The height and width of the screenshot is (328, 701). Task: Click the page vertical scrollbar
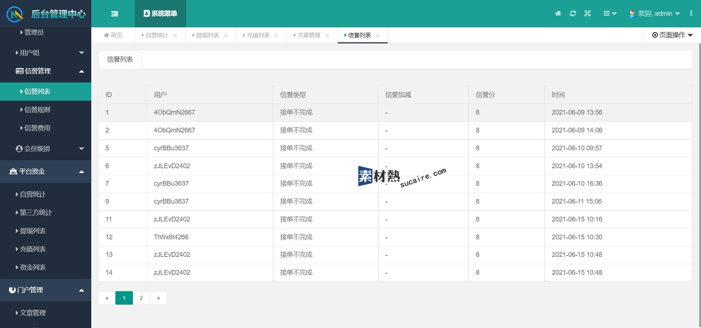click(700, 185)
